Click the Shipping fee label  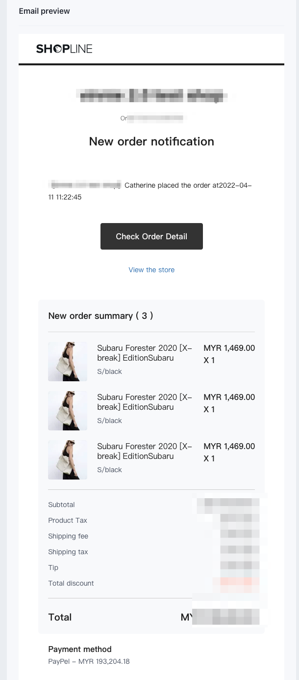tap(68, 536)
